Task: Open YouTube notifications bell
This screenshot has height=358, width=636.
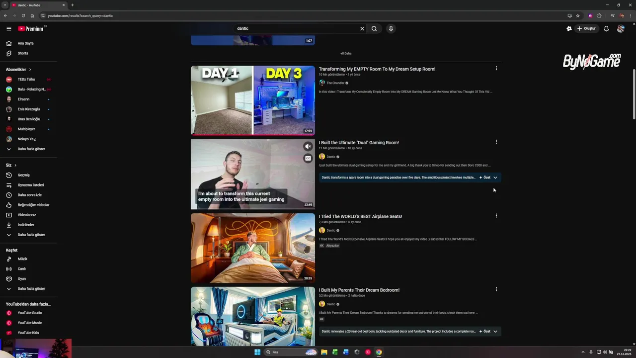Action: tap(606, 28)
